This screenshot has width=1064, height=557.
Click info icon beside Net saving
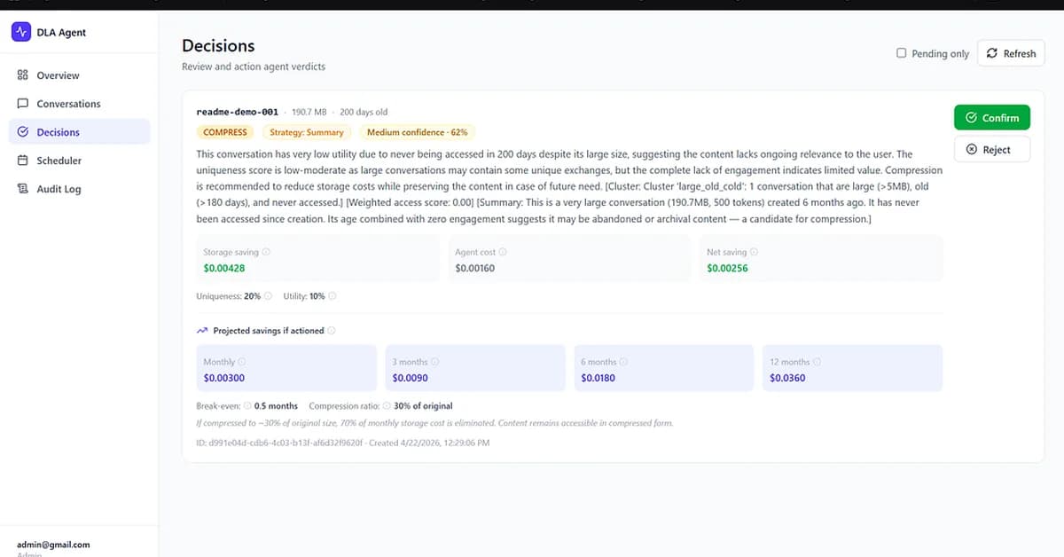coord(754,252)
